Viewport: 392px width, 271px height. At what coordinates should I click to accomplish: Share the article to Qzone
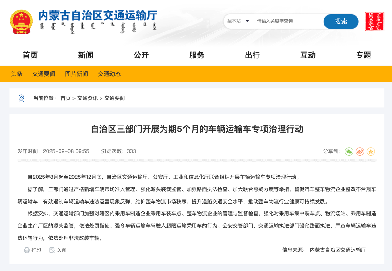tap(371, 151)
